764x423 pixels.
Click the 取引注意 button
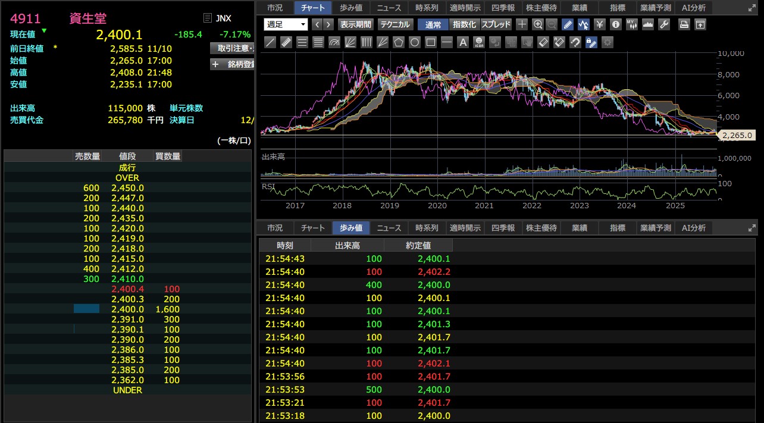233,48
